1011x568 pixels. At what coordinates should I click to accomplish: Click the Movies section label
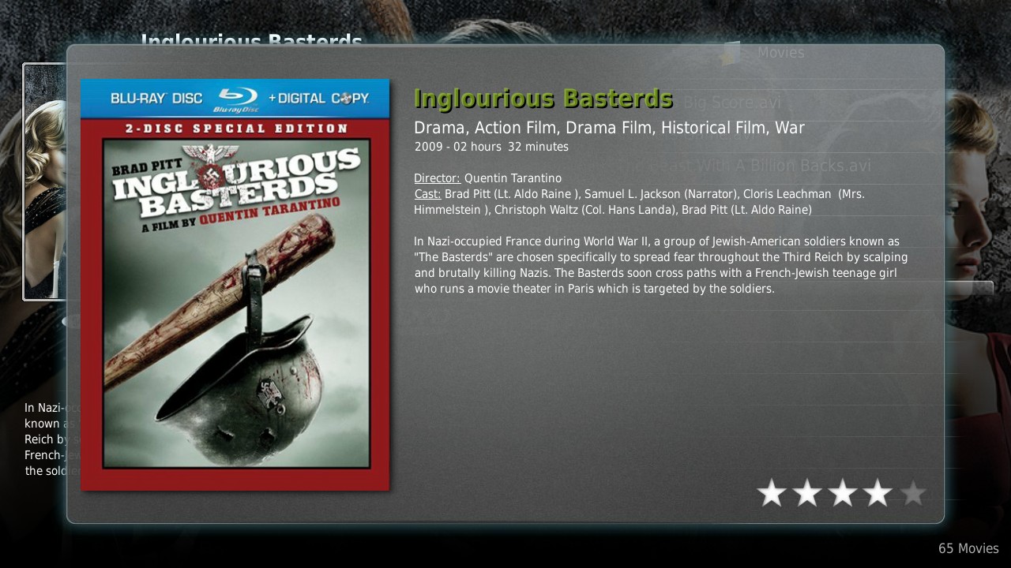tap(780, 52)
